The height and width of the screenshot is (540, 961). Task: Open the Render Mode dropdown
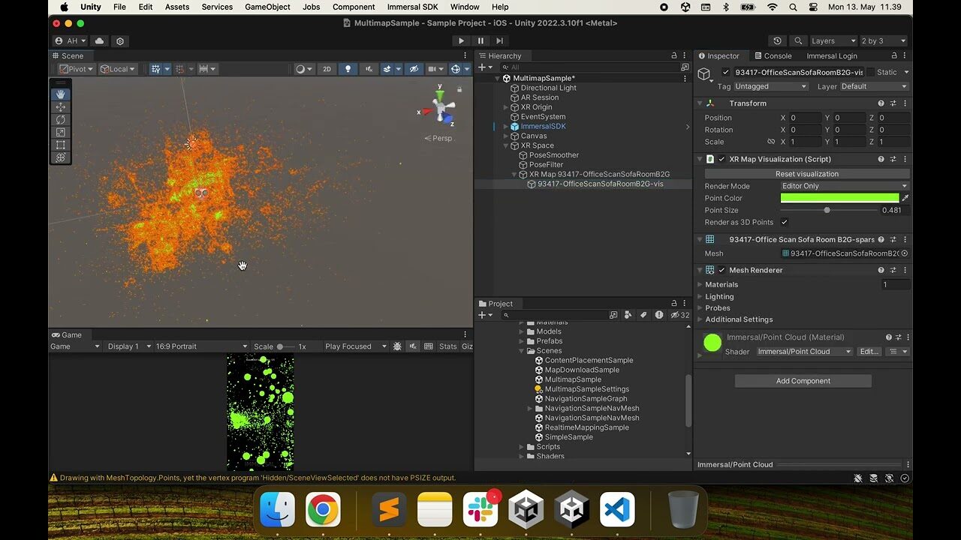tap(845, 186)
